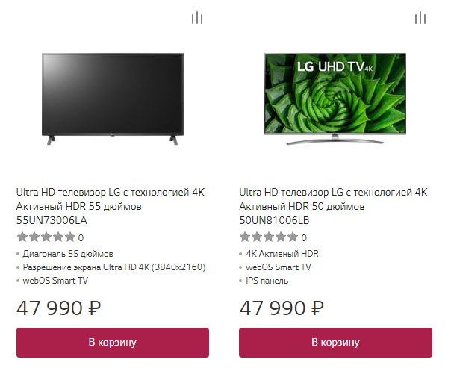Click fifth star of 55UN73006LA rating
The width and height of the screenshot is (451, 377).
pyautogui.click(x=69, y=237)
